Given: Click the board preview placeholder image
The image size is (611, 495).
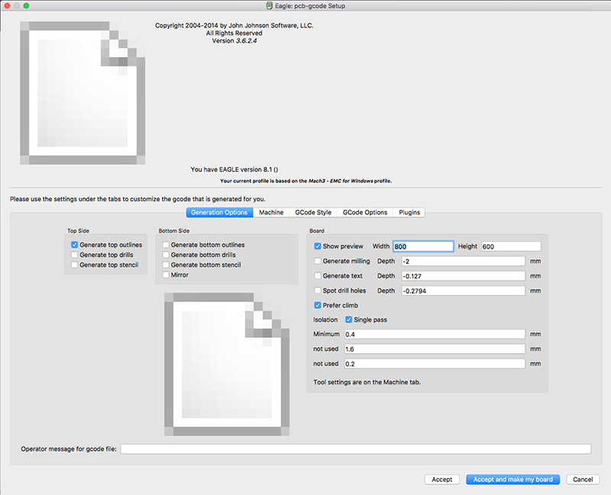Looking at the screenshot, I should click(x=227, y=364).
